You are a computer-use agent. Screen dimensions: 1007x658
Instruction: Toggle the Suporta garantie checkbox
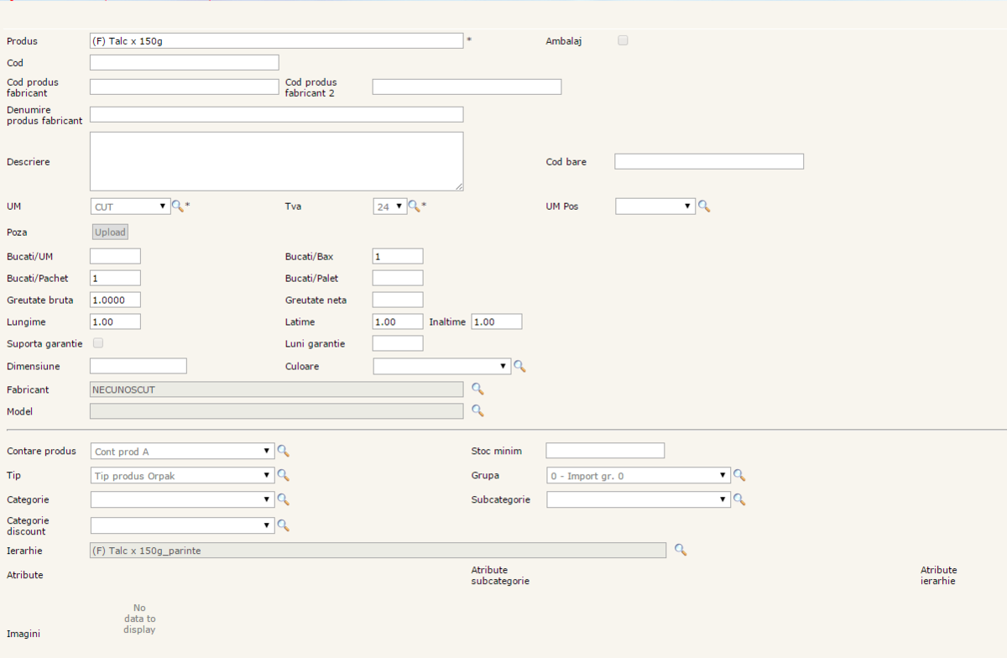pos(98,343)
